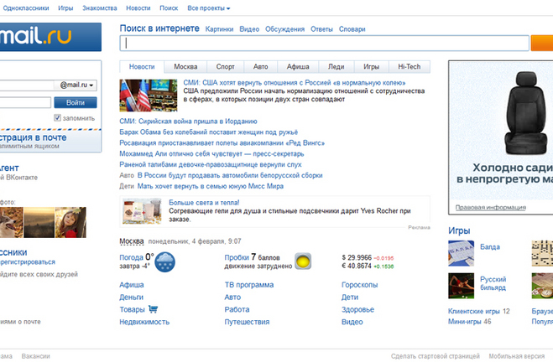
Task: Open the Русский бильярд game thumbnail
Action: click(461, 286)
